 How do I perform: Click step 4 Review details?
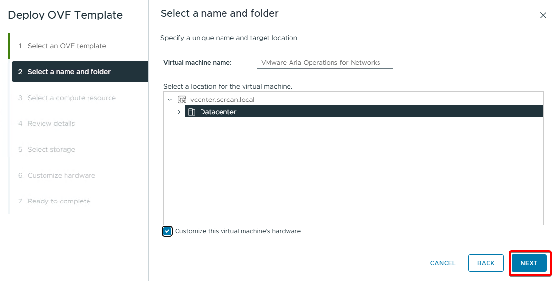[x=51, y=123]
